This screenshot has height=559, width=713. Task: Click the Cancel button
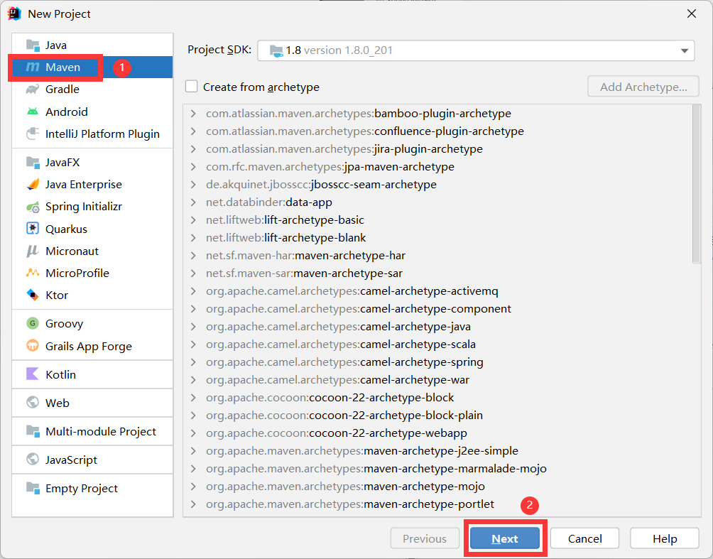(584, 538)
